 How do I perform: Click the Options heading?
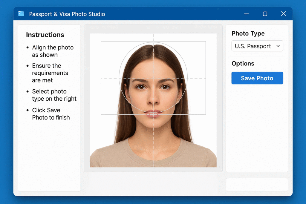click(x=243, y=64)
